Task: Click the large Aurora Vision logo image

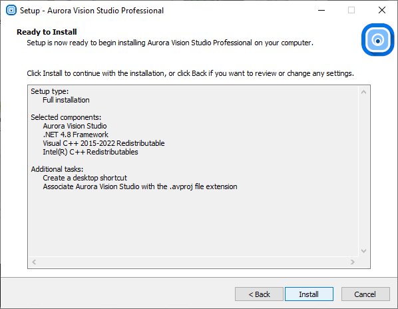Action: coord(378,40)
